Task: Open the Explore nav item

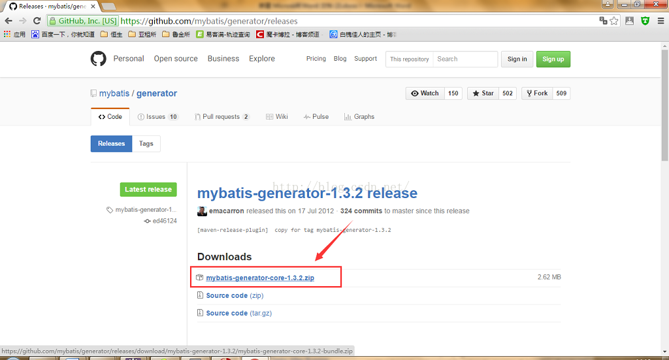Action: coord(262,59)
